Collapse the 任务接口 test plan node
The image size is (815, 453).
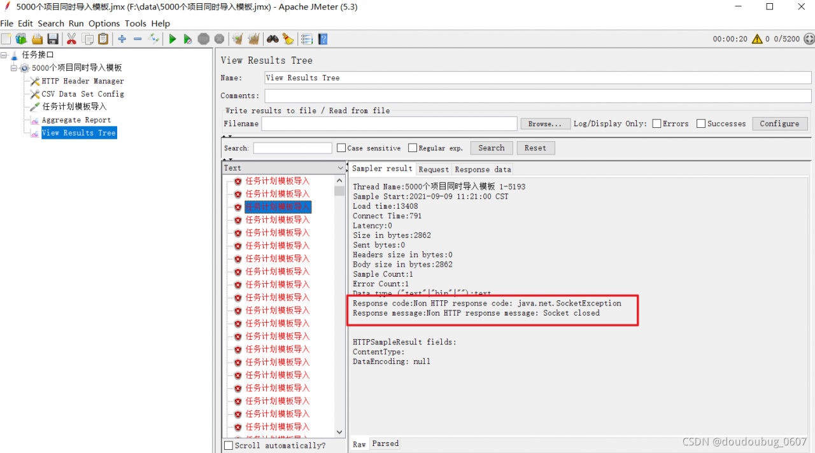[x=4, y=55]
